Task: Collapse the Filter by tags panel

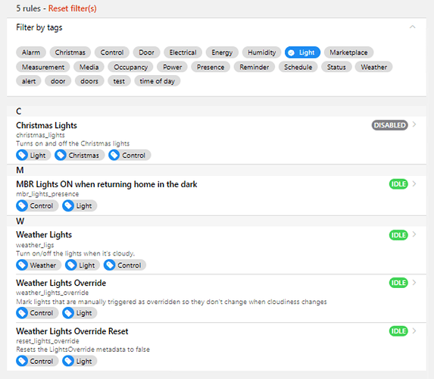Action: click(x=412, y=27)
